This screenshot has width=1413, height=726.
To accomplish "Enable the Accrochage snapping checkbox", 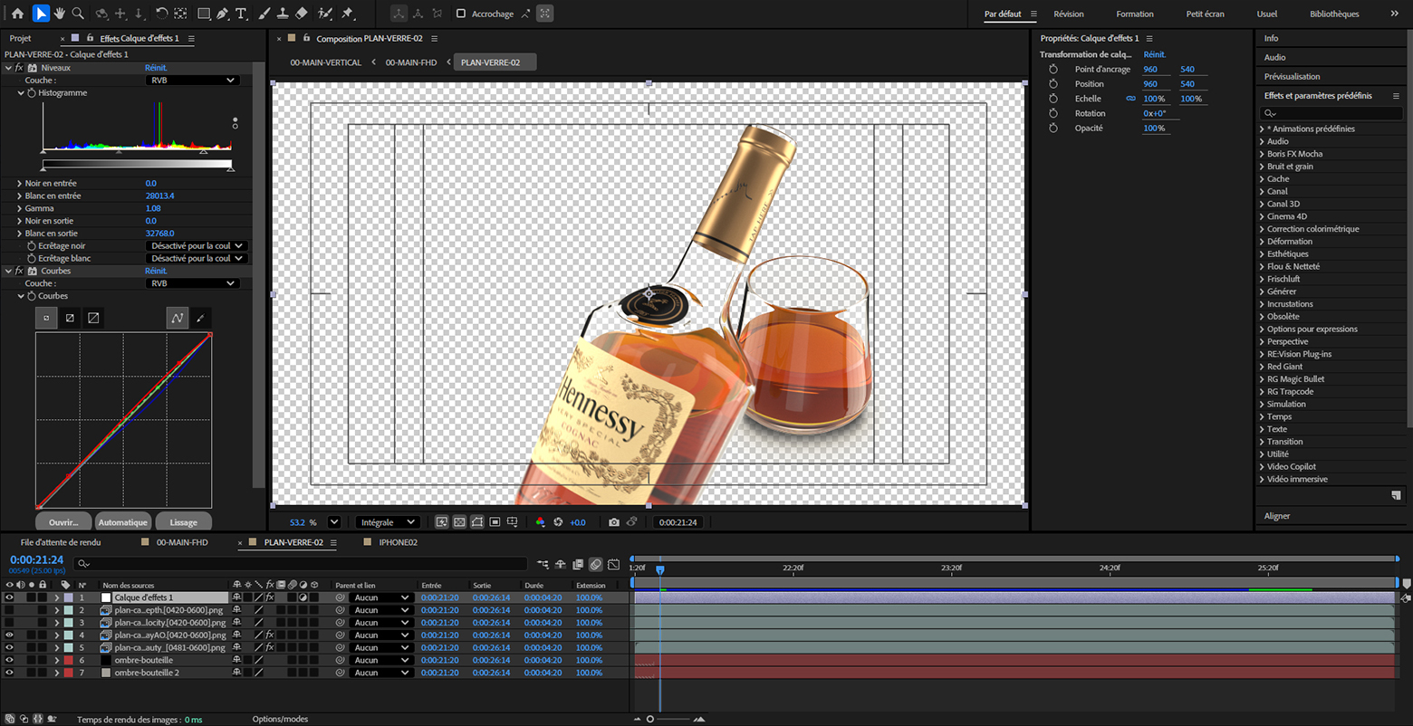I will tap(461, 14).
